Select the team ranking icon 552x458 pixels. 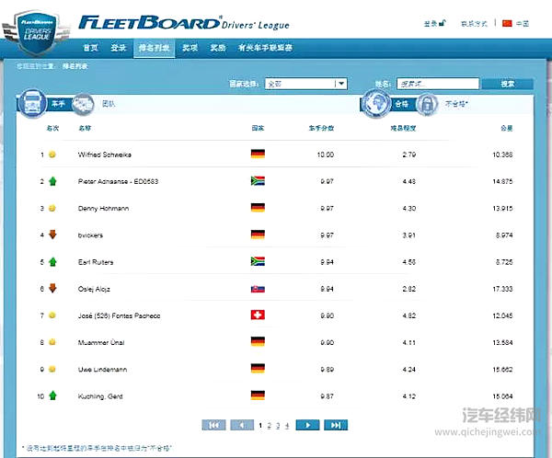coord(83,104)
